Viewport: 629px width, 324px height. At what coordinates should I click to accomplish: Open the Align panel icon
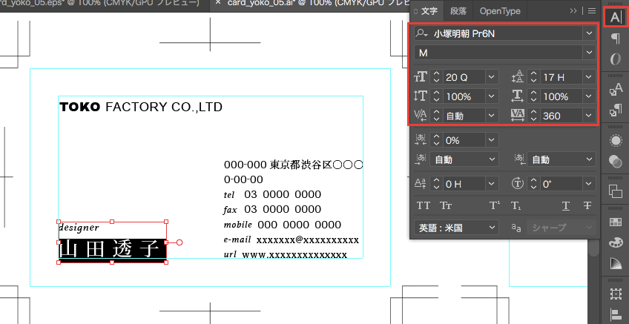[616, 314]
